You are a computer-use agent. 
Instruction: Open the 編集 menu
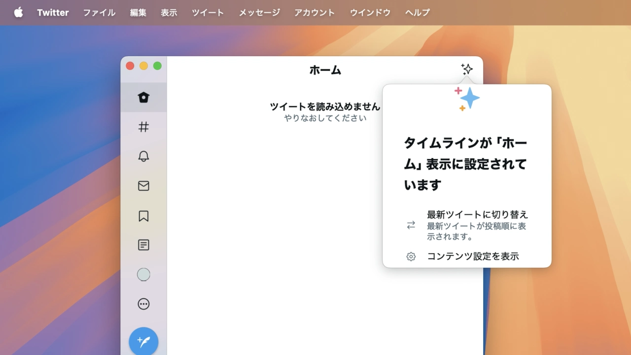point(138,12)
